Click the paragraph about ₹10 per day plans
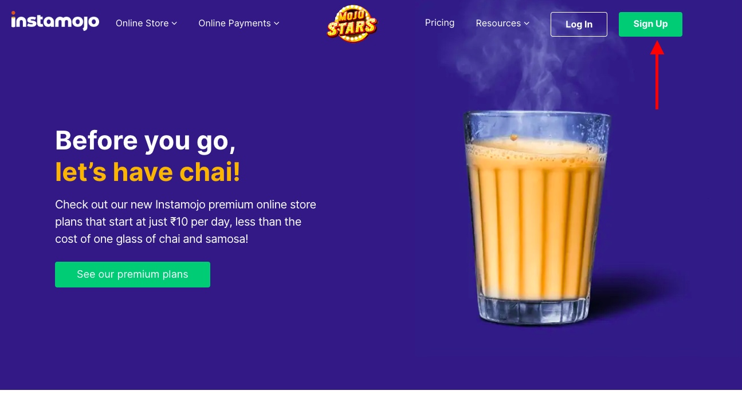The height and width of the screenshot is (414, 742). [x=186, y=222]
